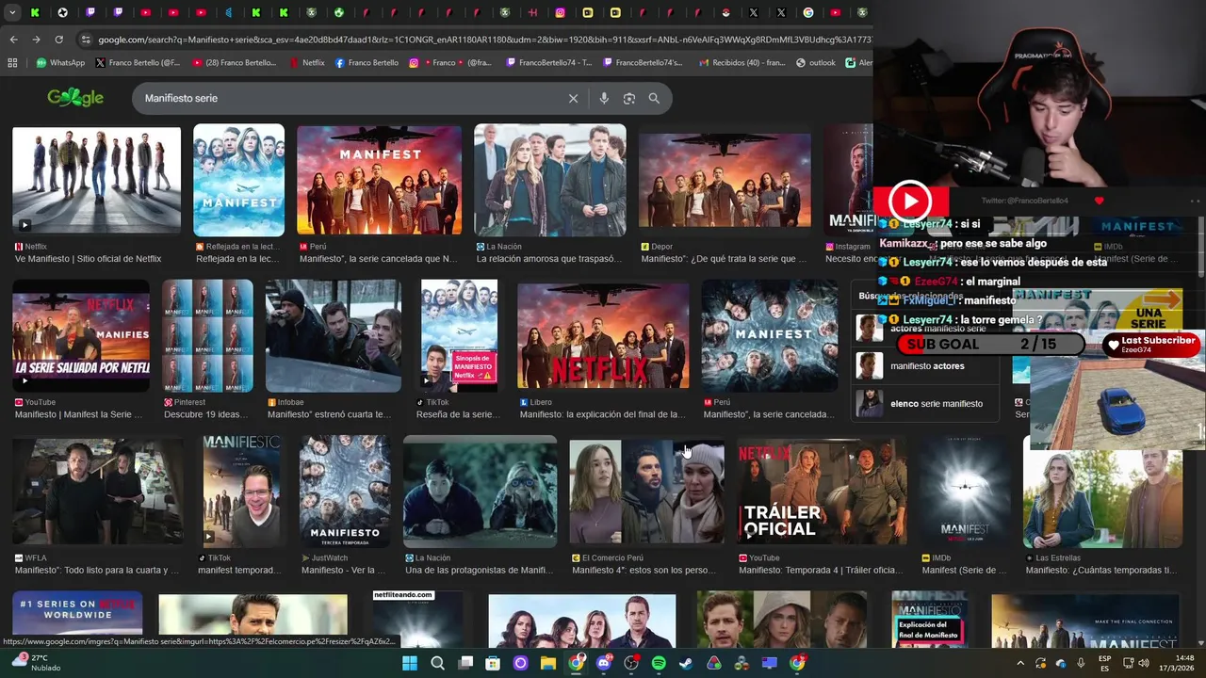Open Google Lens image search
Screen dimensions: 1206x678
click(x=629, y=98)
